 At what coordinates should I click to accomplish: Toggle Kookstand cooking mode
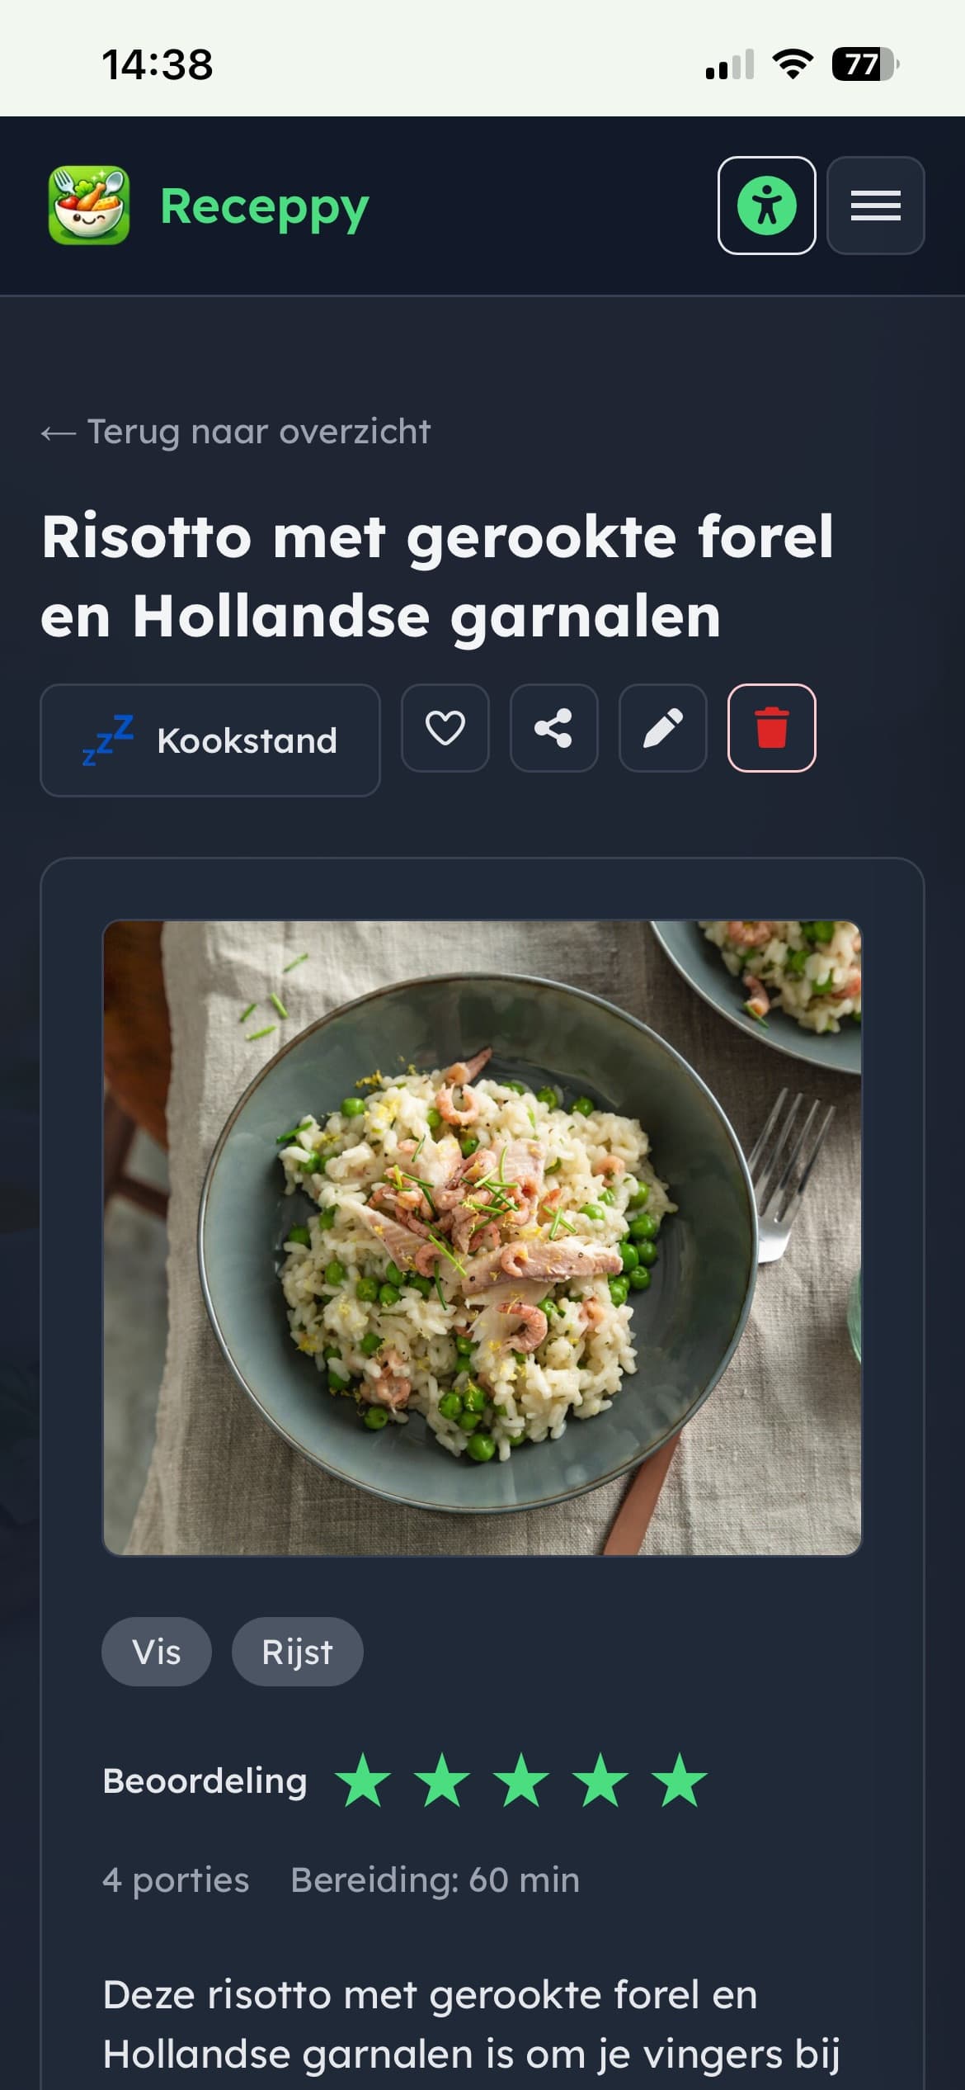tap(210, 740)
